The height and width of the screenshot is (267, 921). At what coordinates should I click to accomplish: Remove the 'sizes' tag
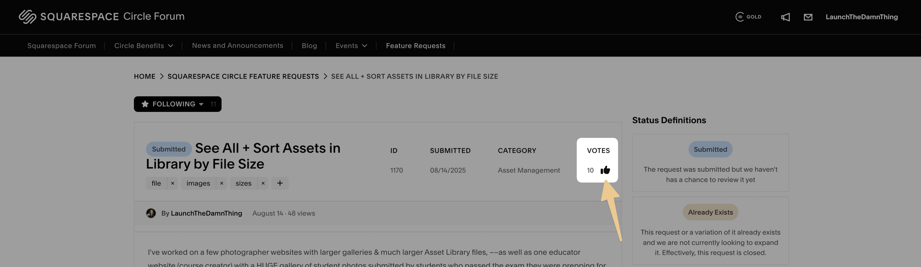pos(263,183)
